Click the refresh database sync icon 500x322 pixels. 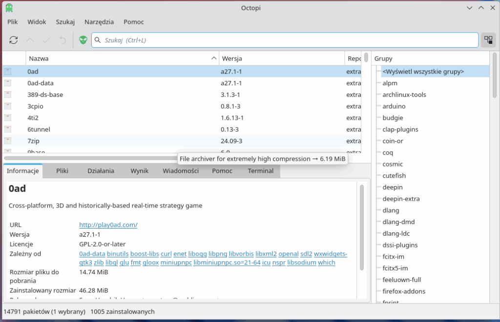click(13, 40)
